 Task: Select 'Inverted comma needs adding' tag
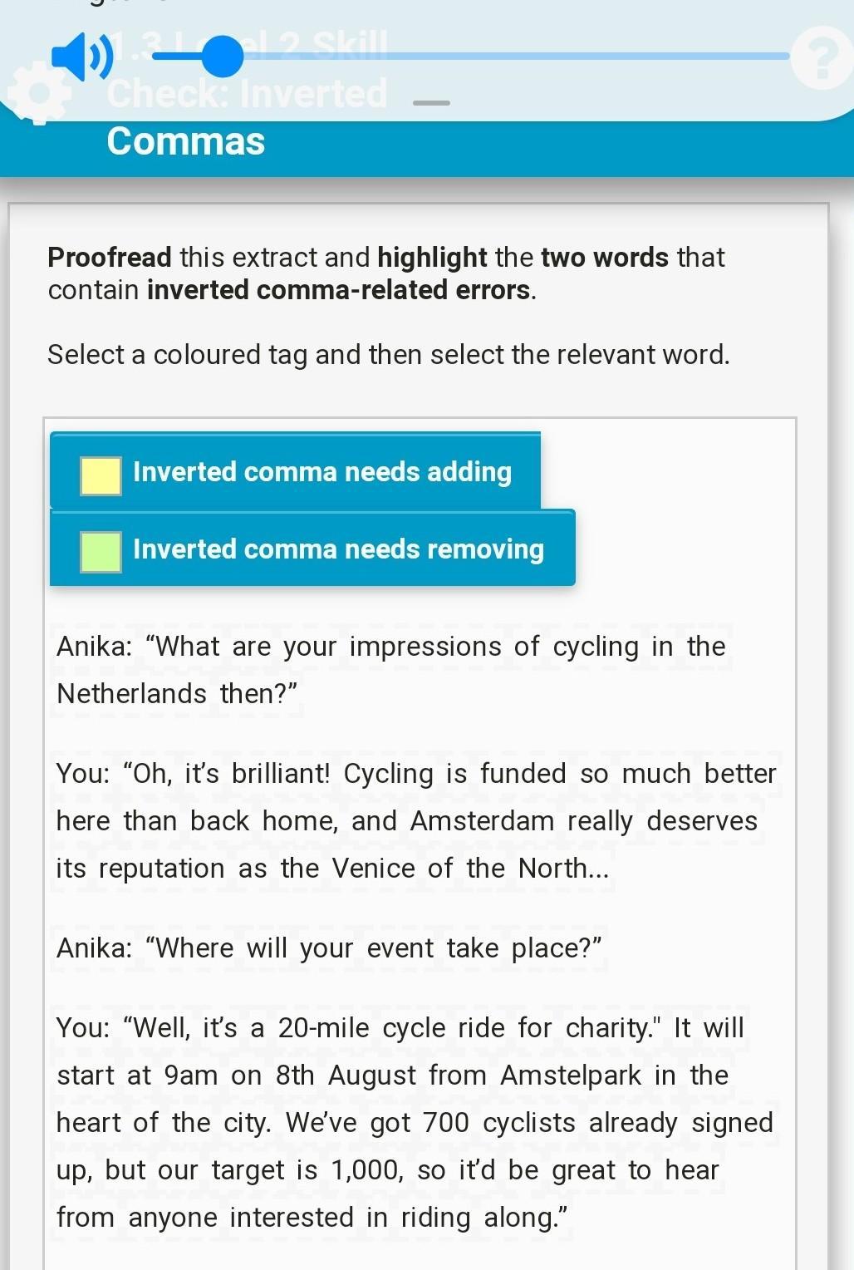[321, 472]
